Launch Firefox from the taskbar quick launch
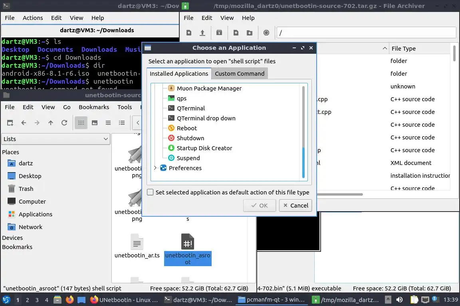Image resolution: width=460 pixels, height=306 pixels. click(69, 300)
